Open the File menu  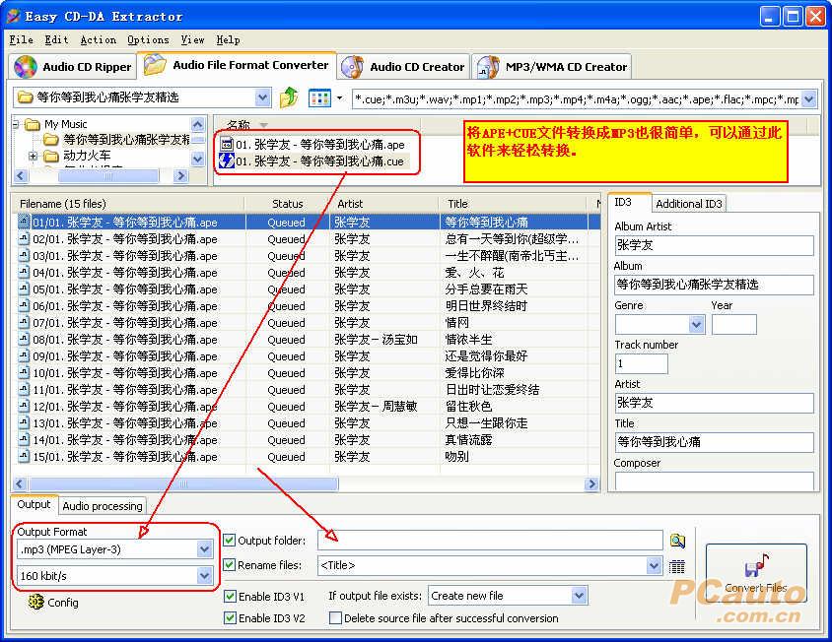coord(22,39)
